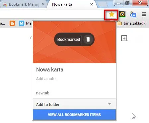Viewport: 149px width, 123px height.
Task: Switch to the Bookmark Manager tab
Action: [x=24, y=4]
